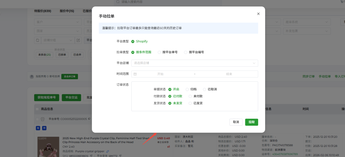Set 发货状态 to 已发货
345x157 pixels.
click(x=190, y=103)
